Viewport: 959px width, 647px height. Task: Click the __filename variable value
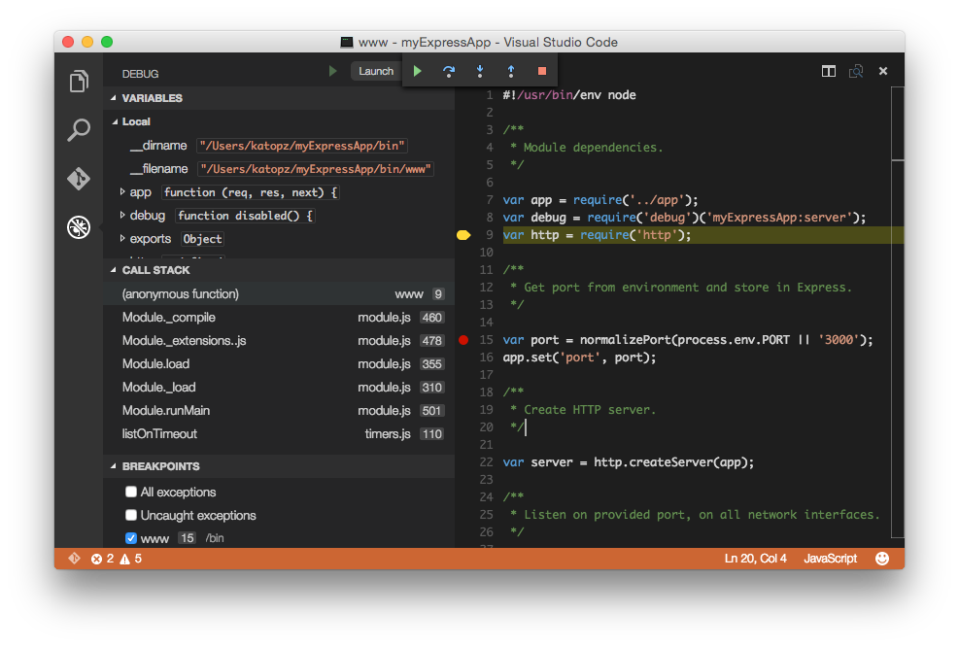coord(316,169)
